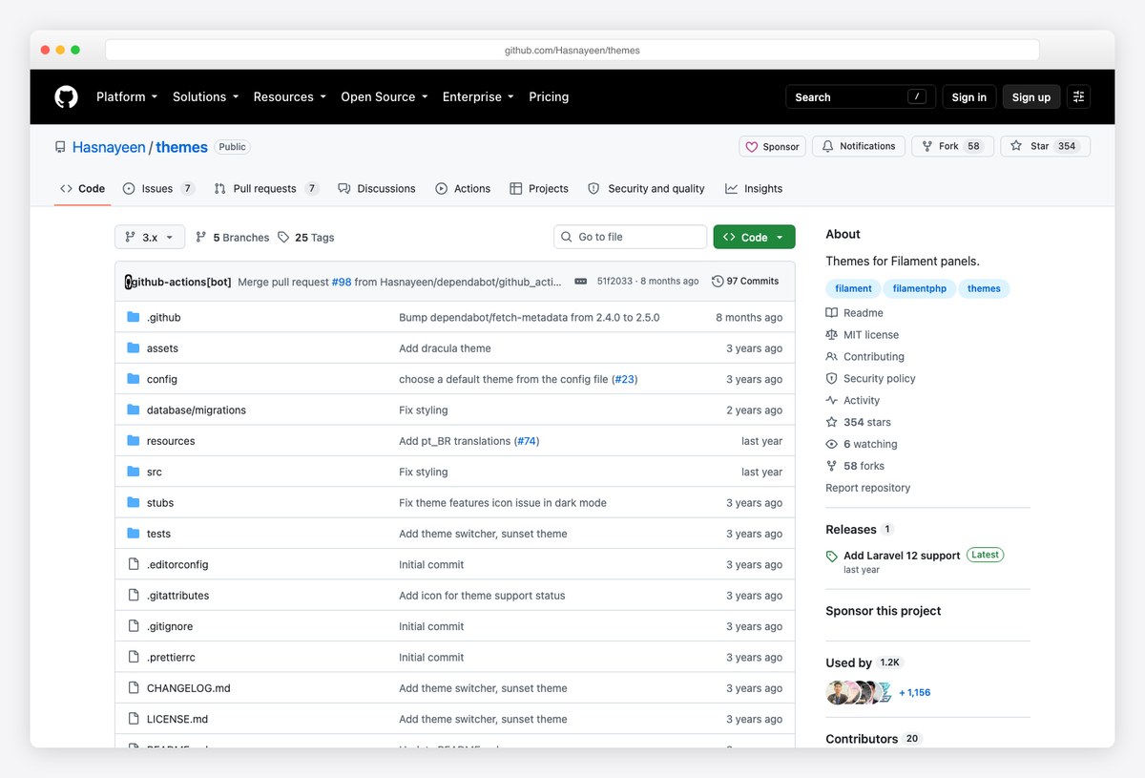
Task: Open the assets folder
Action: (162, 348)
